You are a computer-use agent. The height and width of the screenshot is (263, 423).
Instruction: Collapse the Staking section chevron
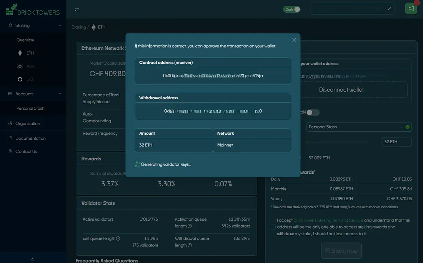60,25
